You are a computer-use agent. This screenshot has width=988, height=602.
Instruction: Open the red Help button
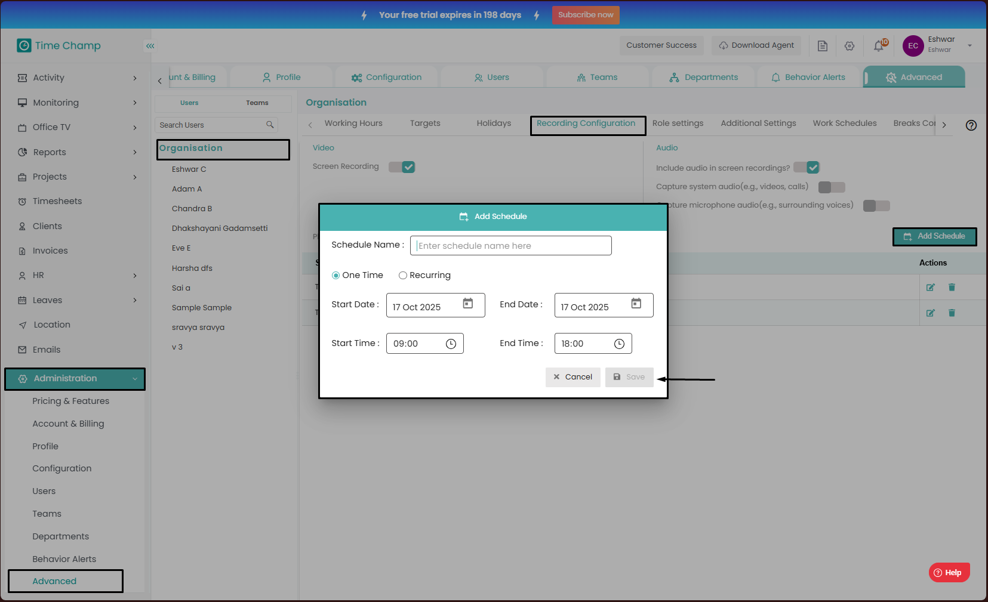tap(949, 573)
